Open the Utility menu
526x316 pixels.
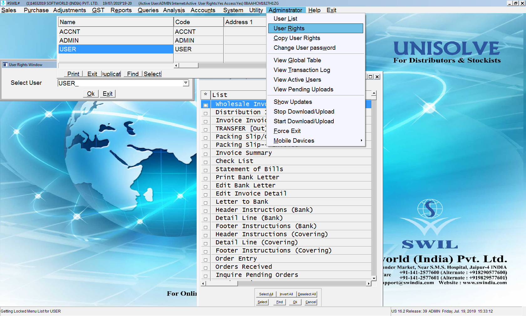(256, 10)
